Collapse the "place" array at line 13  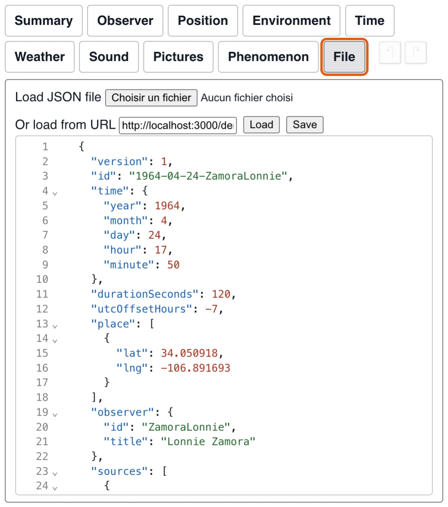[x=55, y=326]
